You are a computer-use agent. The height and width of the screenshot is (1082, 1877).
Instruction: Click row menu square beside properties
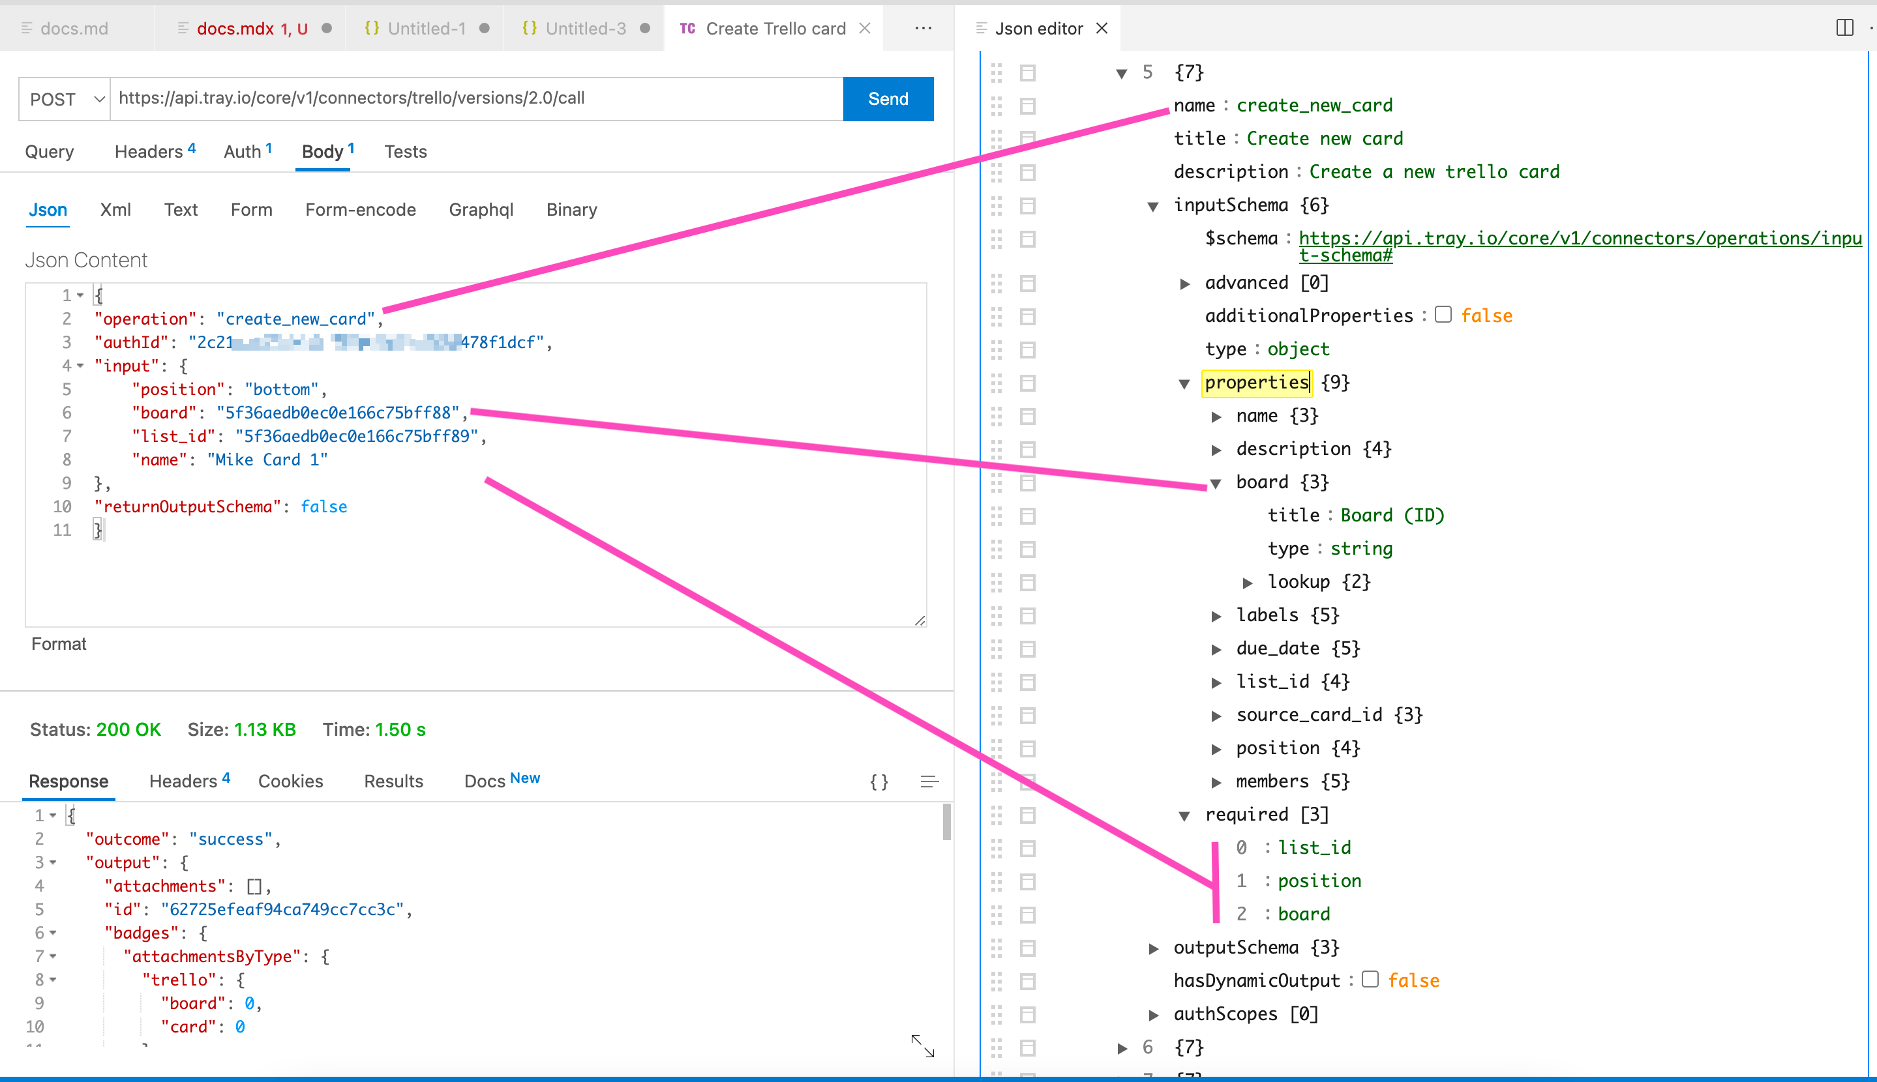(1027, 383)
